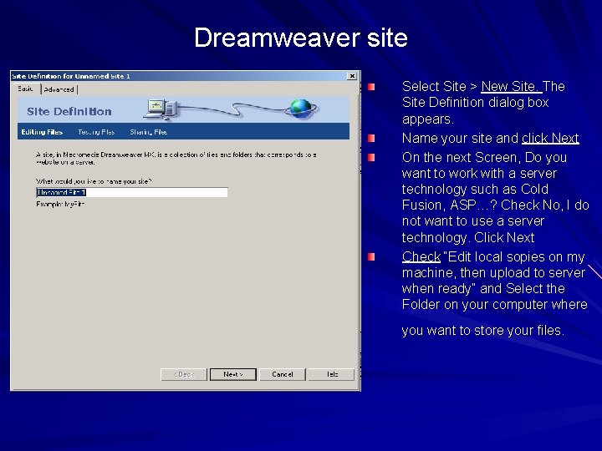Click the underlined 'Check' text
The width and height of the screenshot is (602, 451).
point(421,256)
